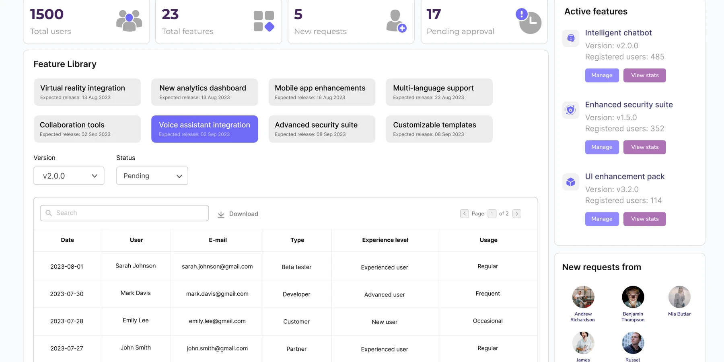Open the Version v2.0.0 dropdown

coord(69,176)
